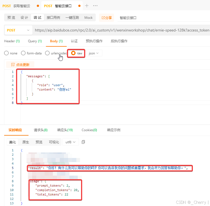This screenshot has width=210, height=206.
Task: Click the 智能云接口 name input field
Action: 164,18
